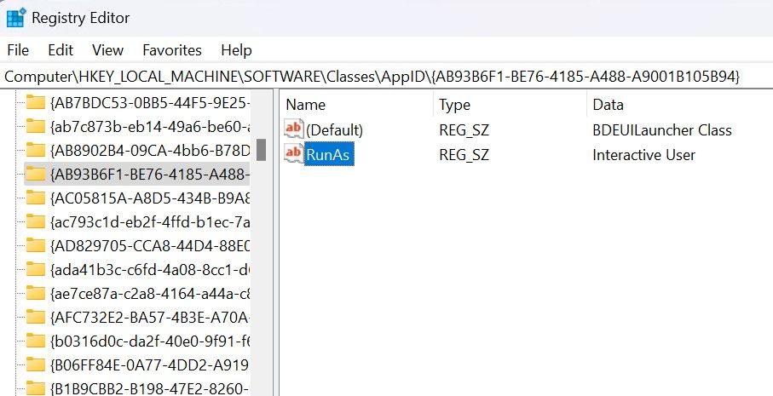Click folder icon of {AC05815A-A8D5 key
The width and height of the screenshot is (773, 396).
pyautogui.click(x=35, y=198)
